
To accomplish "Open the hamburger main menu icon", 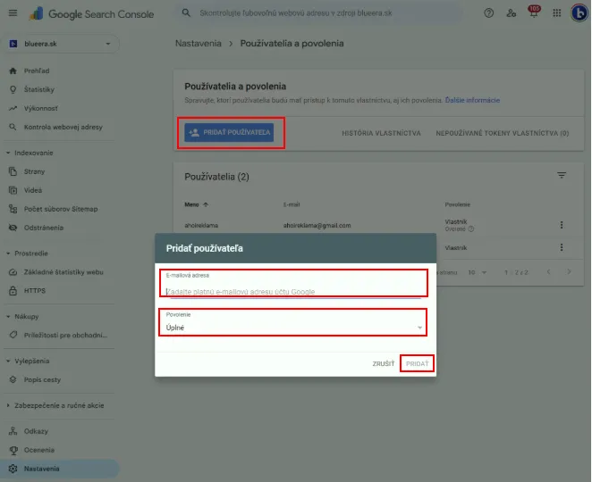I will point(13,14).
